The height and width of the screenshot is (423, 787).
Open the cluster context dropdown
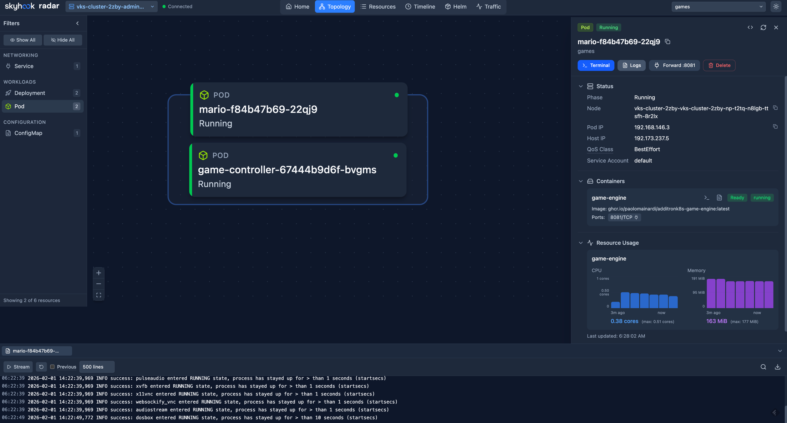(111, 7)
